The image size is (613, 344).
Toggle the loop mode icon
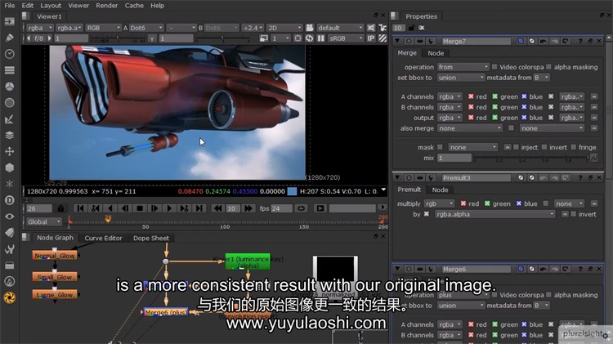click(301, 208)
